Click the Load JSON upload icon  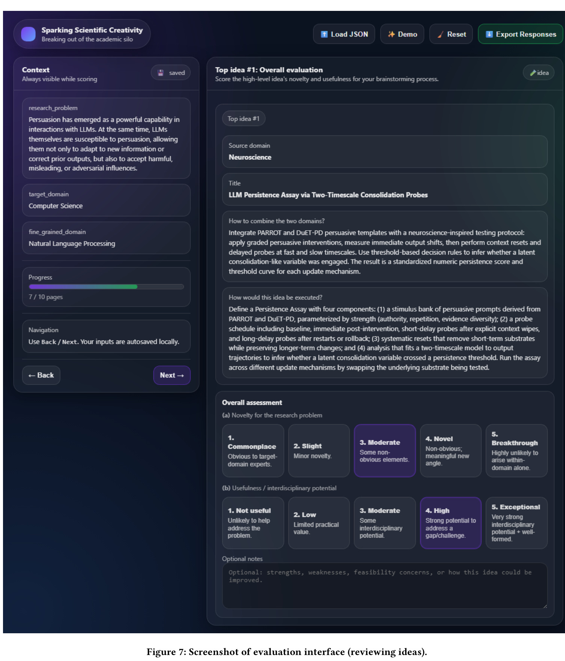click(324, 34)
